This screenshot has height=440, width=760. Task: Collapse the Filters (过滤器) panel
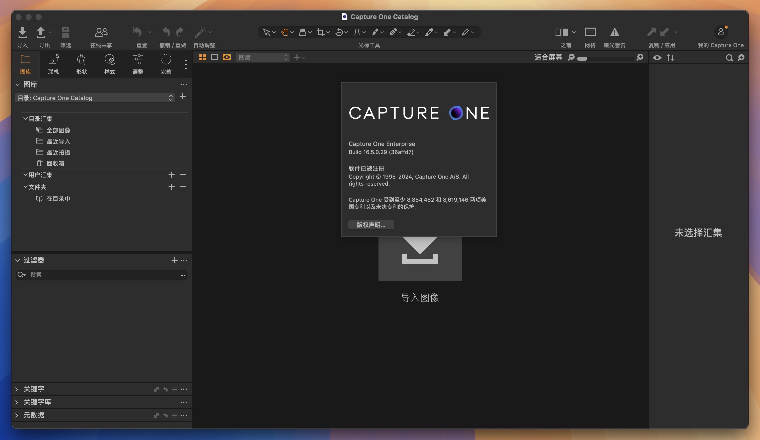coord(18,260)
